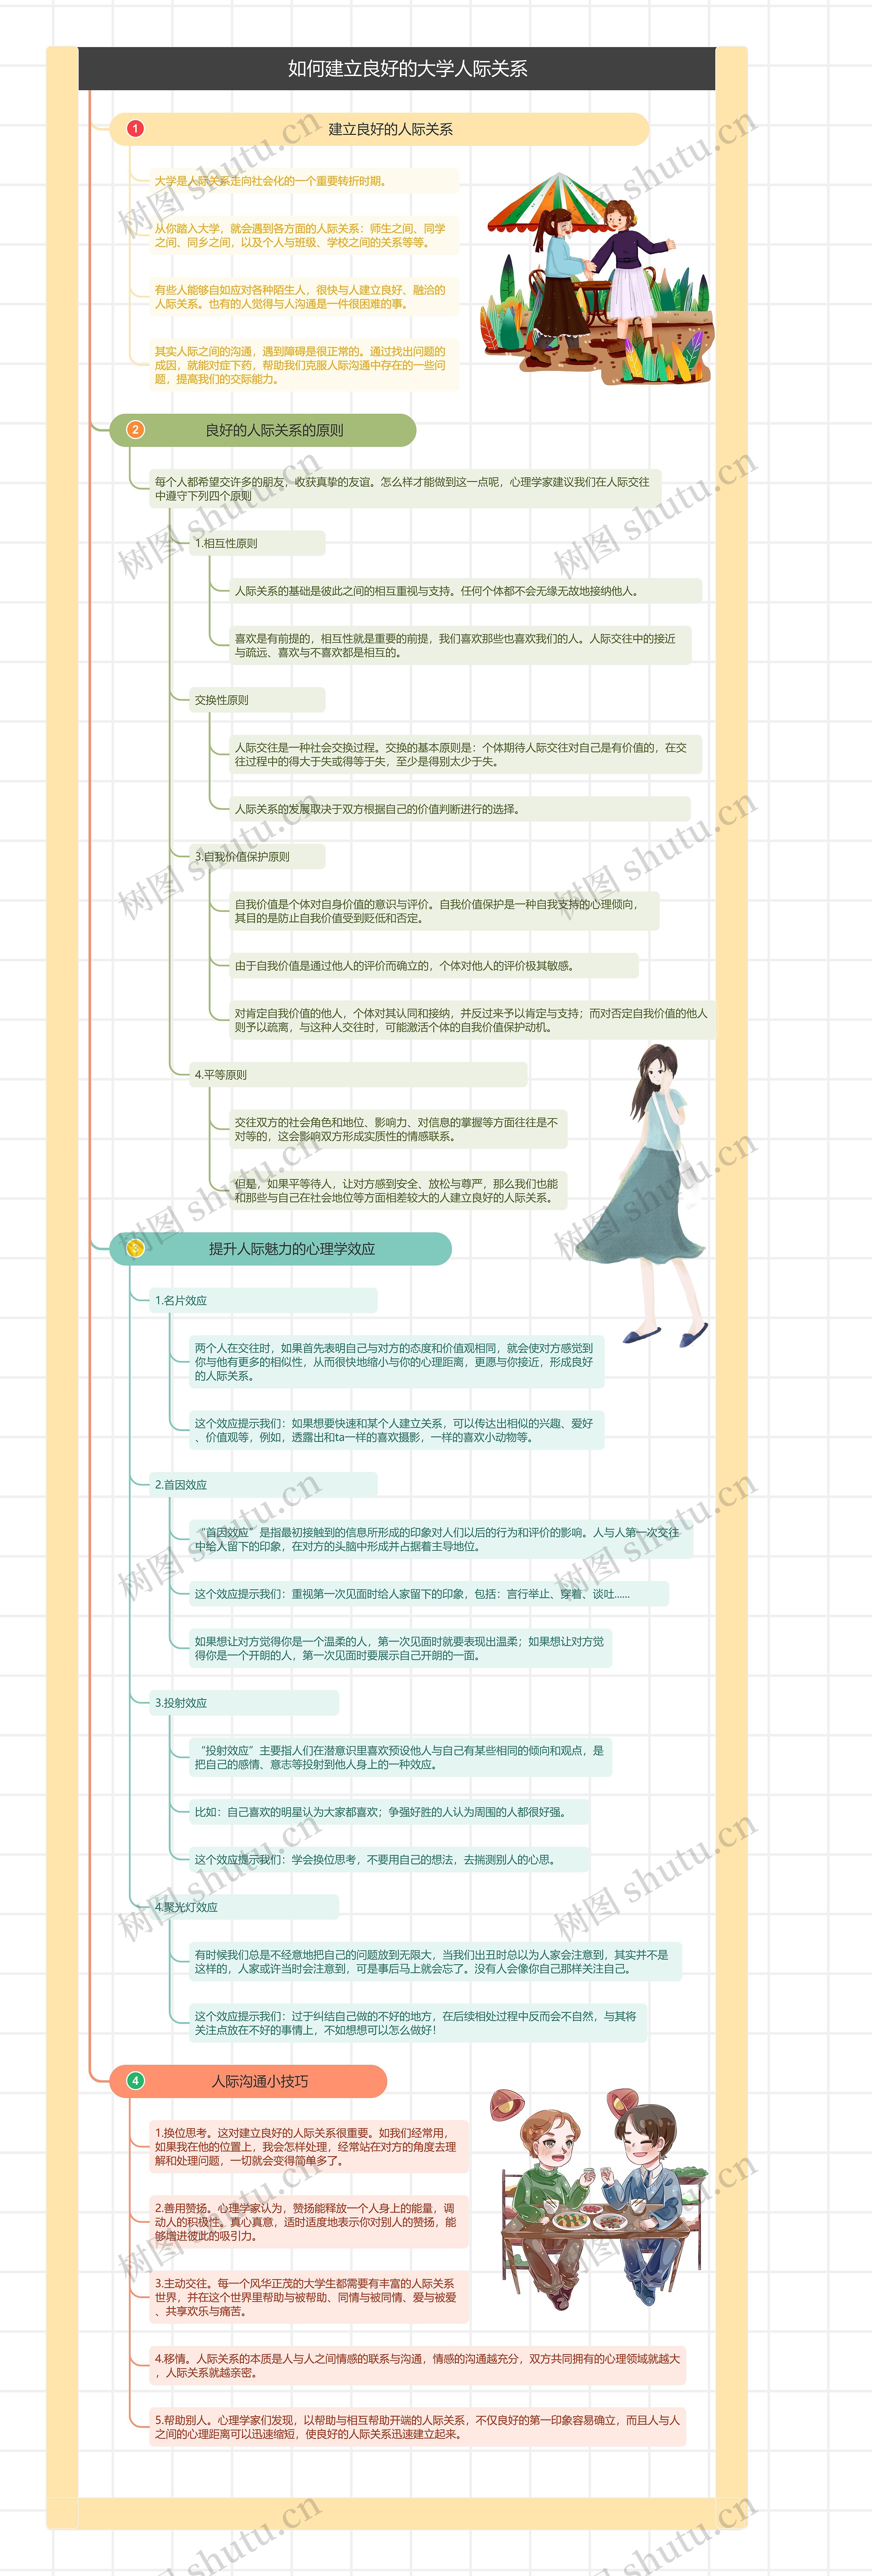Image resolution: width=872 pixels, height=2576 pixels.
Task: Click the node defining “首因效应”是指最初接触到的信息
Action: [x=441, y=1539]
